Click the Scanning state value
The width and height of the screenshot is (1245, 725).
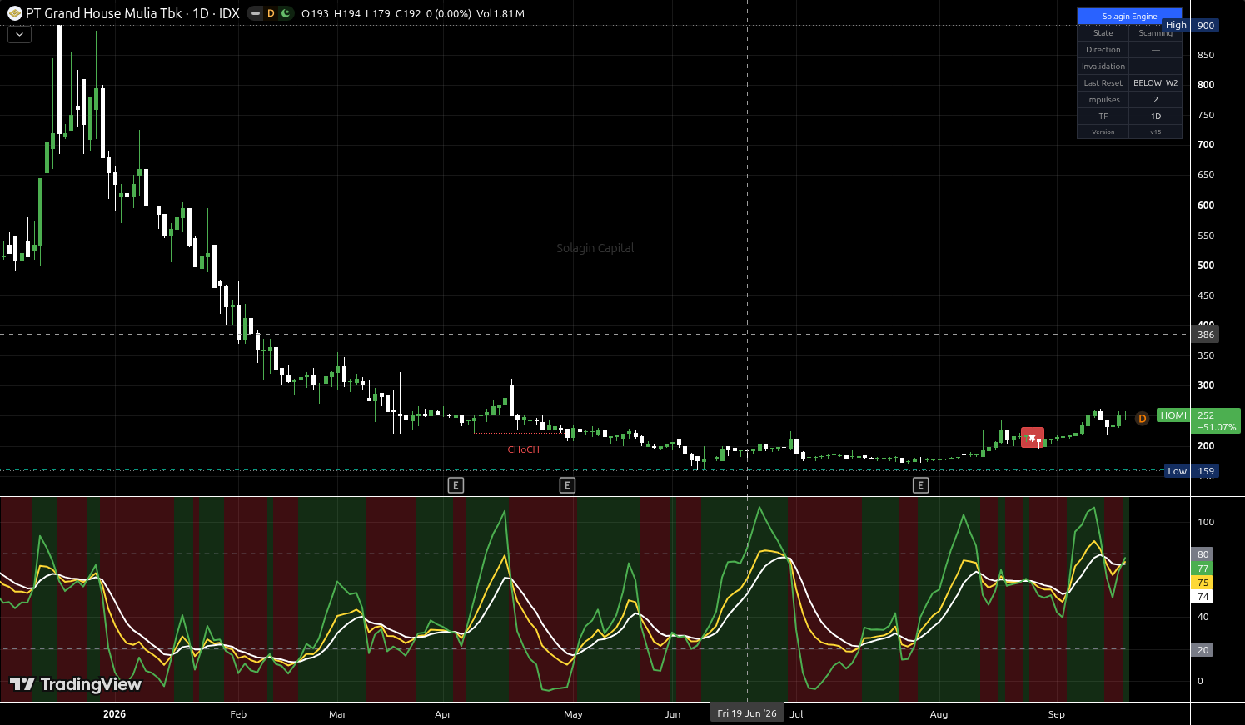pyautogui.click(x=1155, y=33)
